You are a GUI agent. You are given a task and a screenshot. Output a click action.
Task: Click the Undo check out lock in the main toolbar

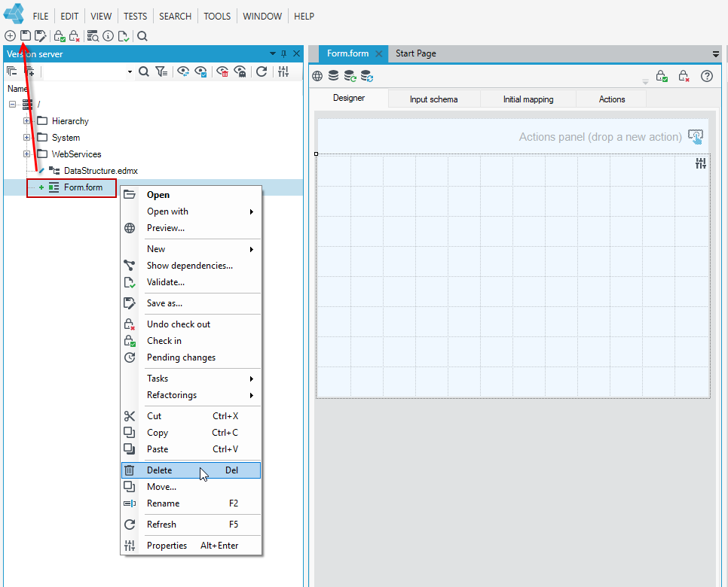pyautogui.click(x=75, y=35)
